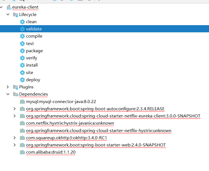This screenshot has height=171, width=209.
Task: Collapse the Lifecycle folder arrow
Action: point(8,14)
